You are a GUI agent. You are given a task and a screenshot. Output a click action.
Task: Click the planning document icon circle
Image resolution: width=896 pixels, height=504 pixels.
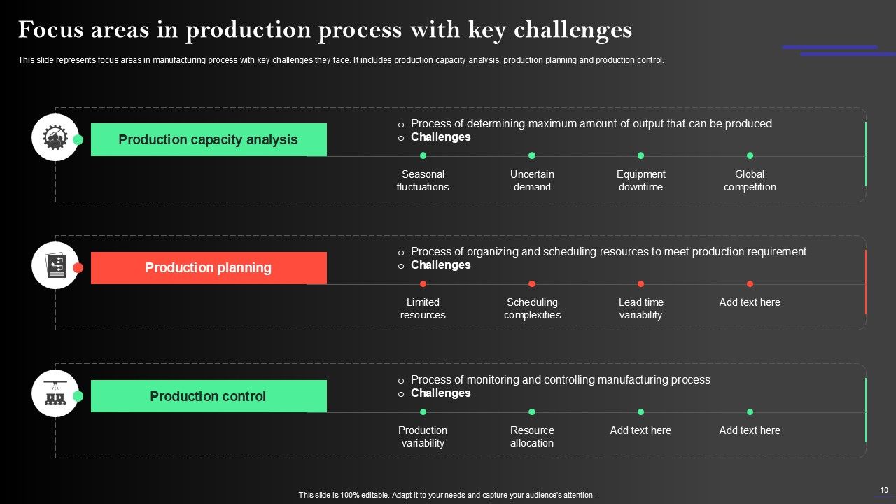55,266
